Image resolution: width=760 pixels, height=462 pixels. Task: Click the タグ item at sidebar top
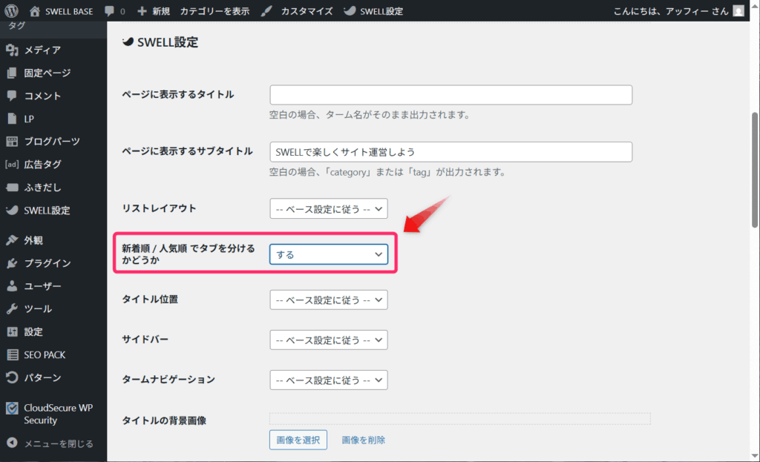(x=16, y=26)
